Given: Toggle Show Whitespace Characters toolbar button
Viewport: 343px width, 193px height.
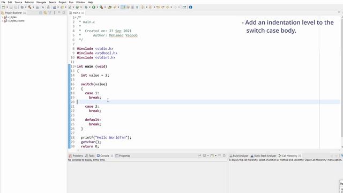Looking at the screenshot, I should coord(137,7).
